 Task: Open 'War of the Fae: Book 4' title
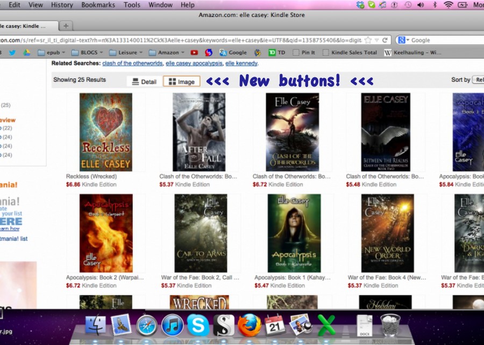[387, 277]
